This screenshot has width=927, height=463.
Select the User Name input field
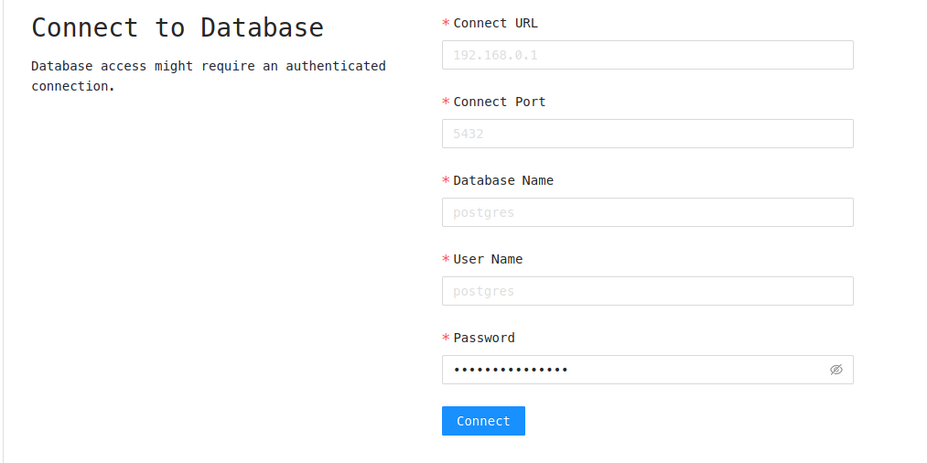coord(647,291)
